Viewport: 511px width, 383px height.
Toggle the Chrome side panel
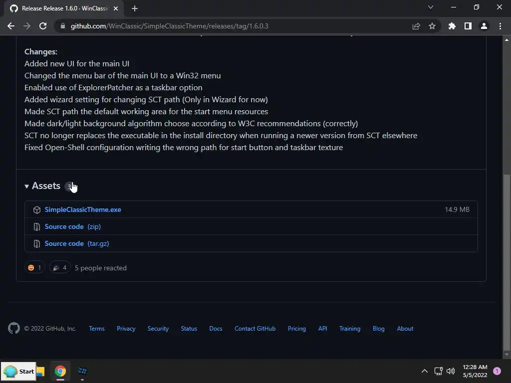coord(468,26)
